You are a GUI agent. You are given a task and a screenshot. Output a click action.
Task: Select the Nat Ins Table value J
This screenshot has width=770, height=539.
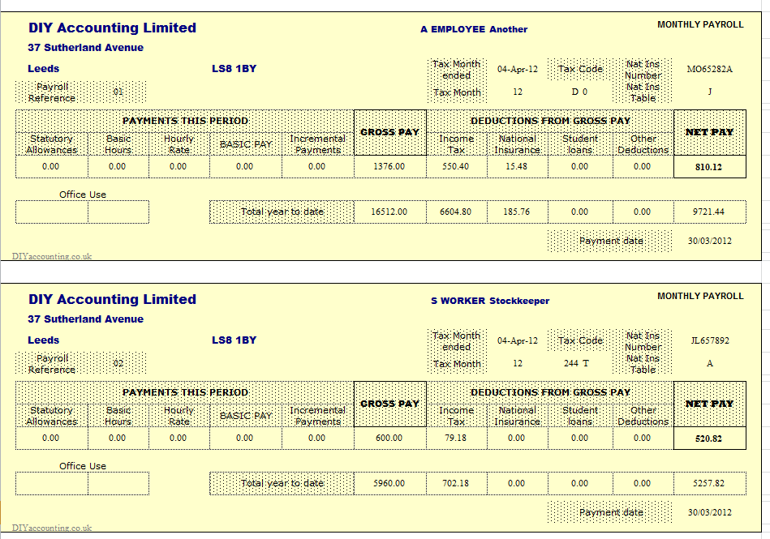[x=710, y=92]
